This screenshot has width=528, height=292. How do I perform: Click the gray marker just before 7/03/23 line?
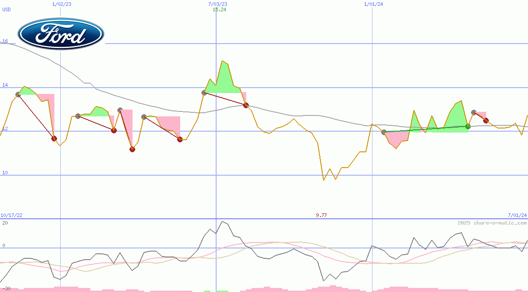tap(204, 93)
